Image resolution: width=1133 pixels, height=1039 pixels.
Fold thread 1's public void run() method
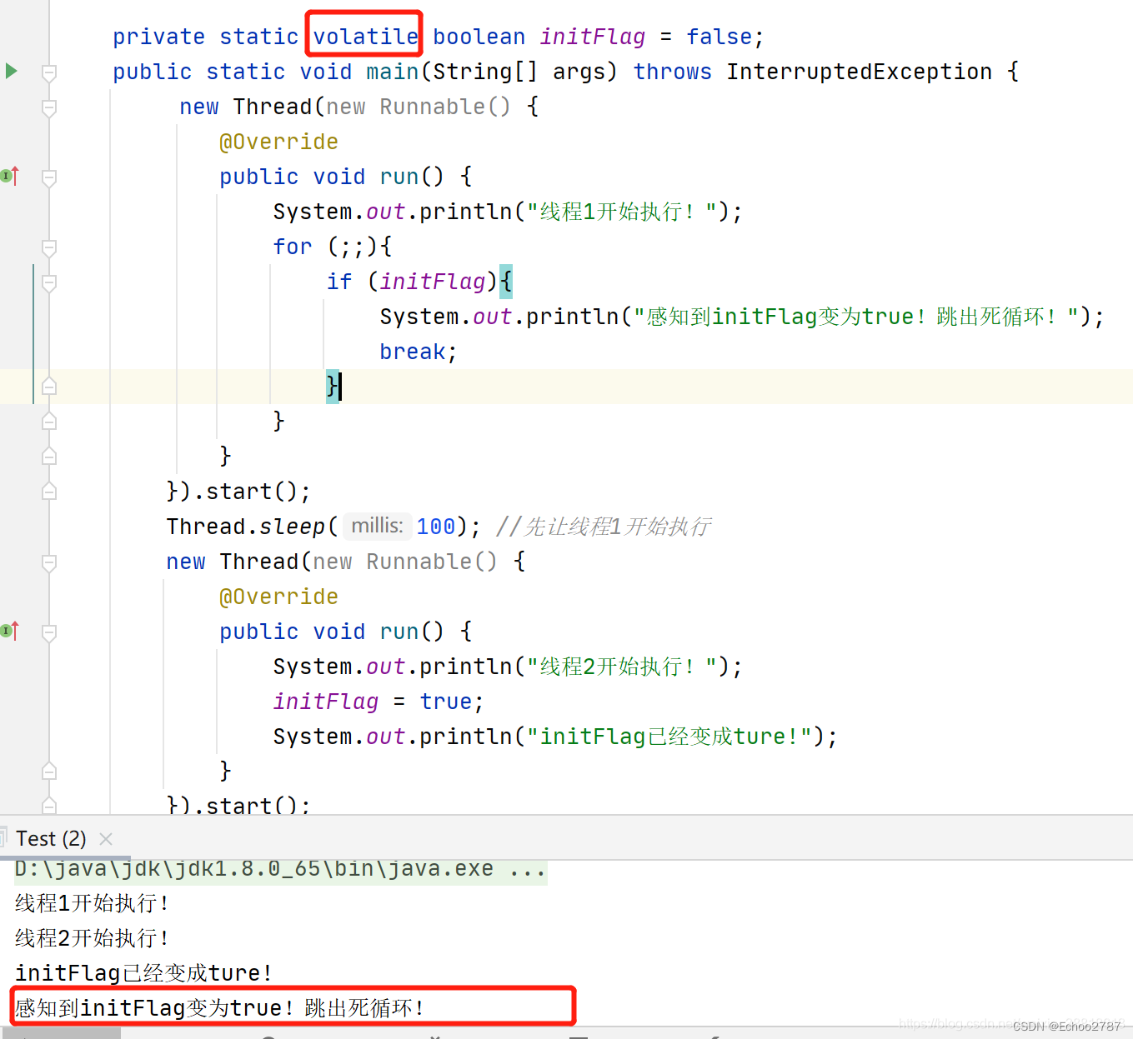coord(49,177)
